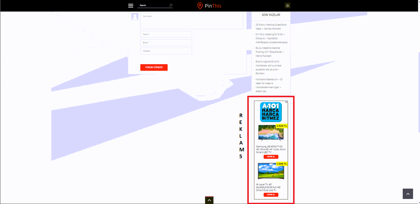Select the Website input field
The height and width of the screenshot is (204, 420).
[x=166, y=51]
